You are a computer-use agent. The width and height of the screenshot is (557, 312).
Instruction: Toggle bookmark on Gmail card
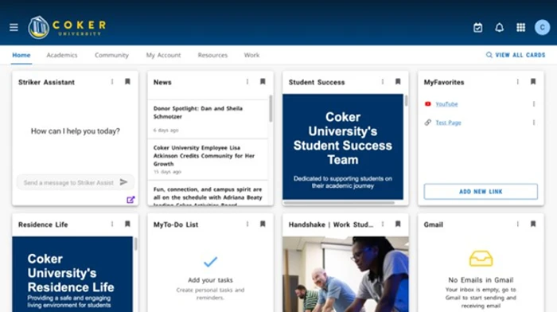(533, 224)
